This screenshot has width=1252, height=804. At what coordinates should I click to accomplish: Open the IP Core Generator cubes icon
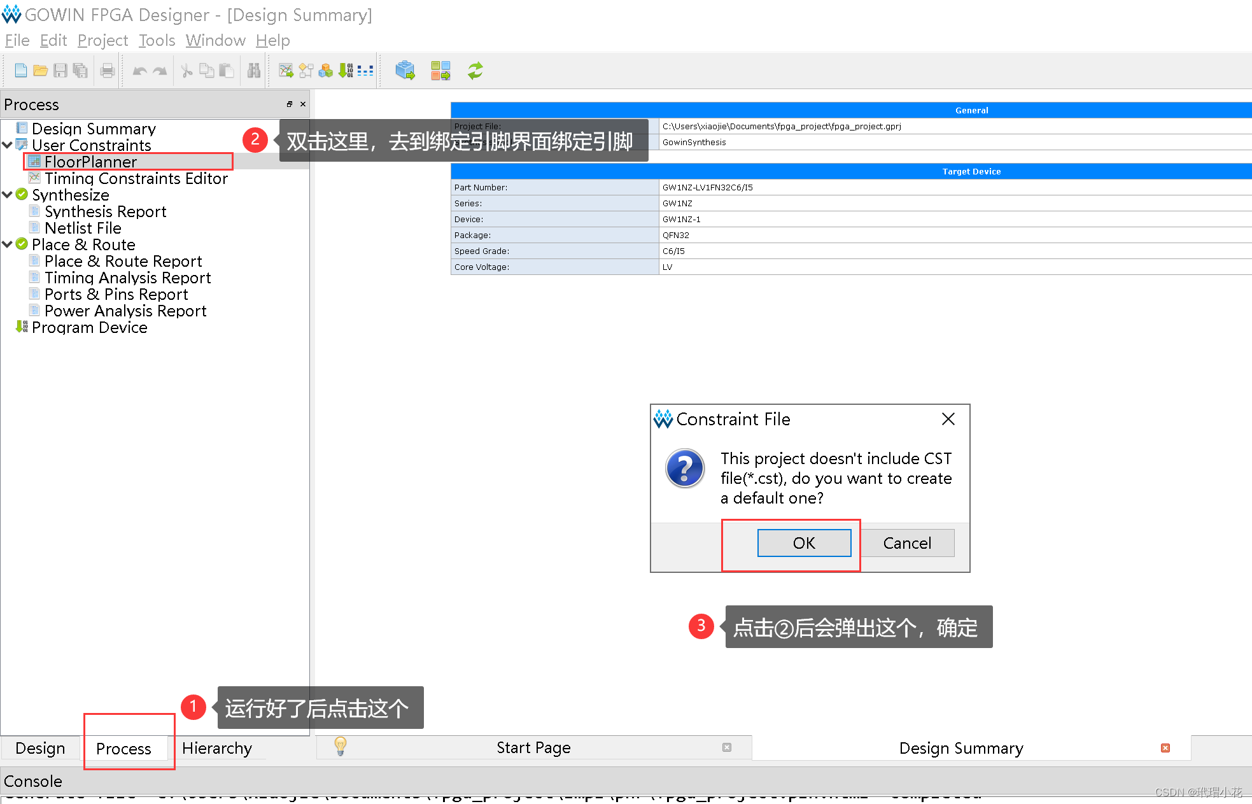click(x=326, y=71)
